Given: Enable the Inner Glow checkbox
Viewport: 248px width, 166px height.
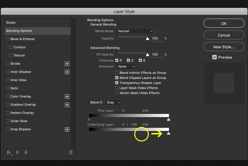Looking at the screenshot, I should 7,80.
